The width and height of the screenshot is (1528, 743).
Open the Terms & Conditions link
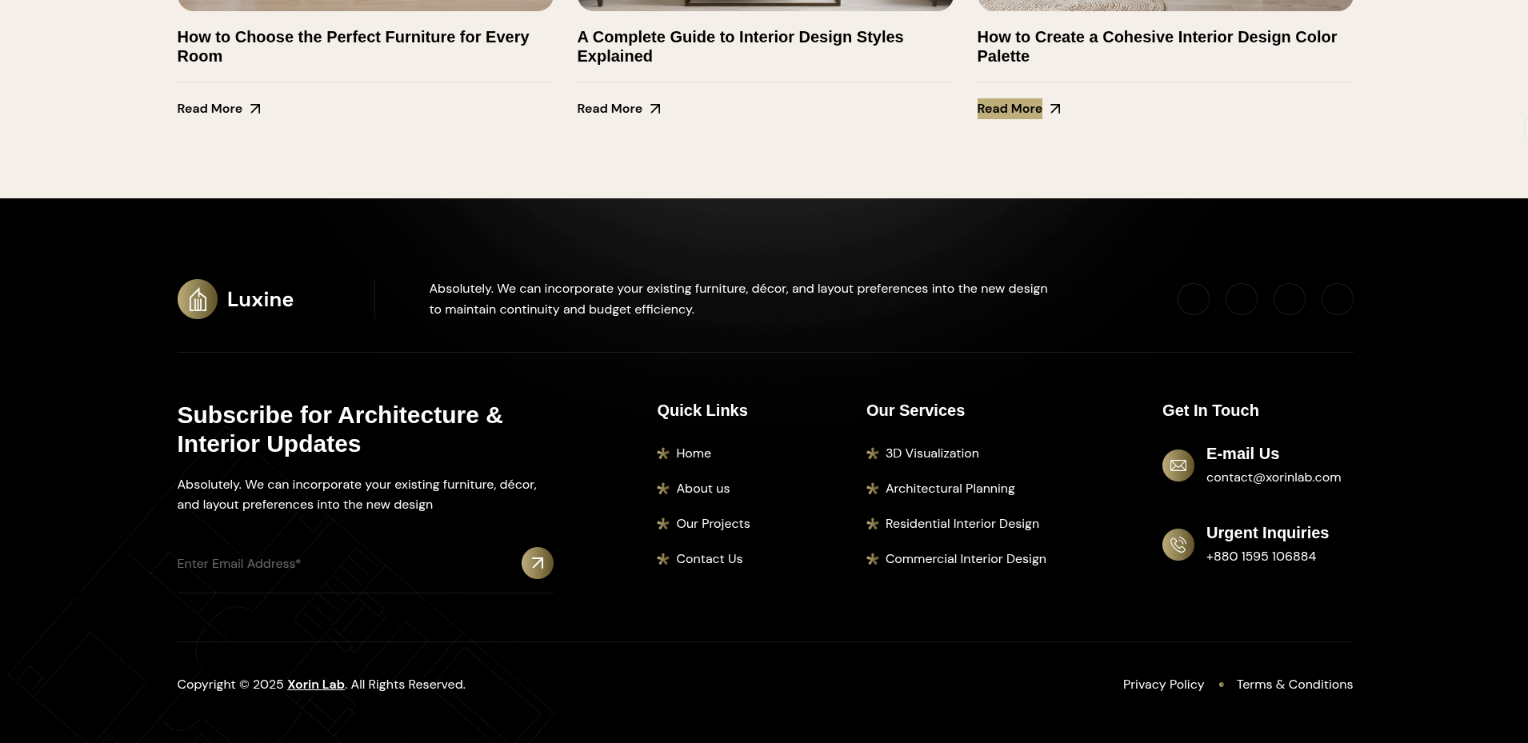pos(1294,685)
